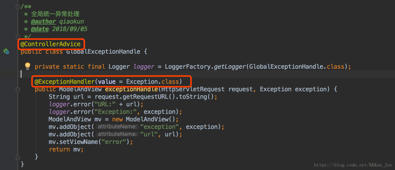
Task: Click the Spring bean gutter icon
Action: tap(6, 52)
